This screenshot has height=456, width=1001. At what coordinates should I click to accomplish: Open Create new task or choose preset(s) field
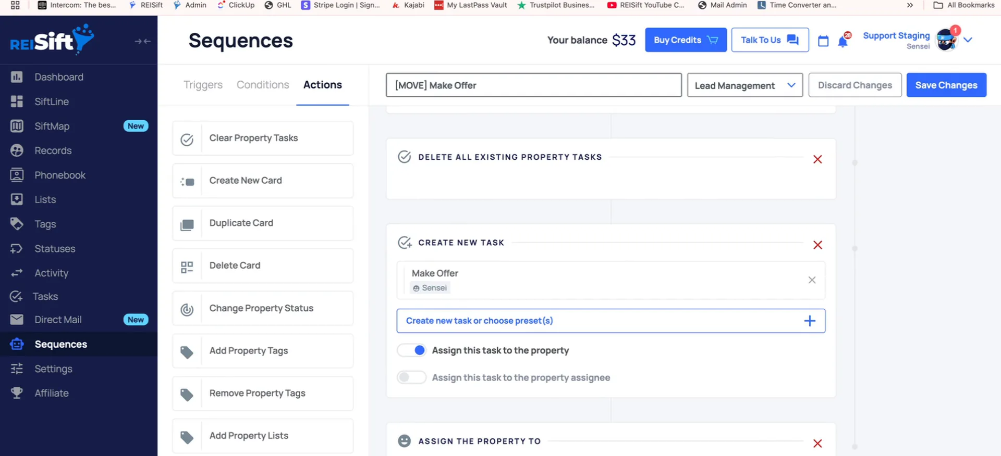(611, 321)
